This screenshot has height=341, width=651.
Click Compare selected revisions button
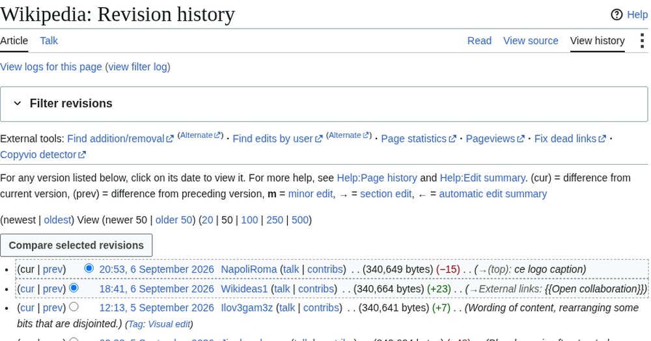[x=76, y=245]
